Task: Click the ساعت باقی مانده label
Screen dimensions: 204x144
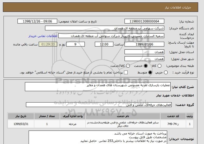Action: pos(25,44)
